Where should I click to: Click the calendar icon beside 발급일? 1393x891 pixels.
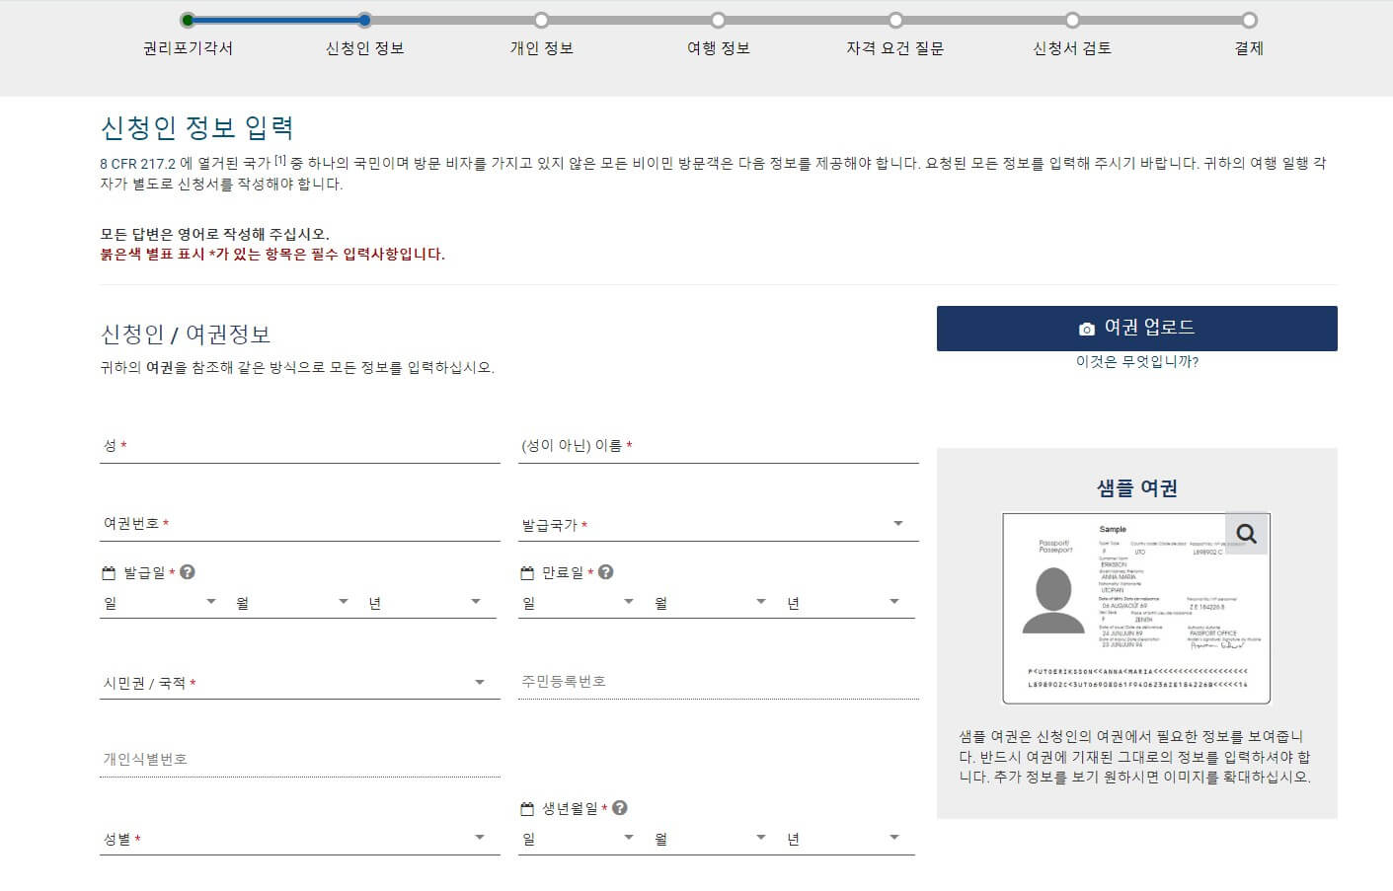pyautogui.click(x=107, y=571)
